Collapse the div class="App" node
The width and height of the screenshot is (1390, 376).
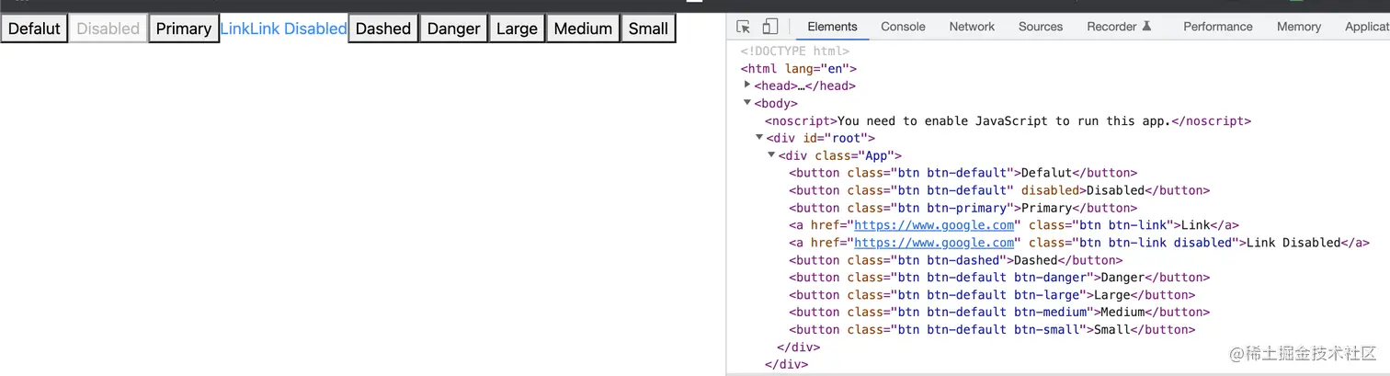point(771,155)
